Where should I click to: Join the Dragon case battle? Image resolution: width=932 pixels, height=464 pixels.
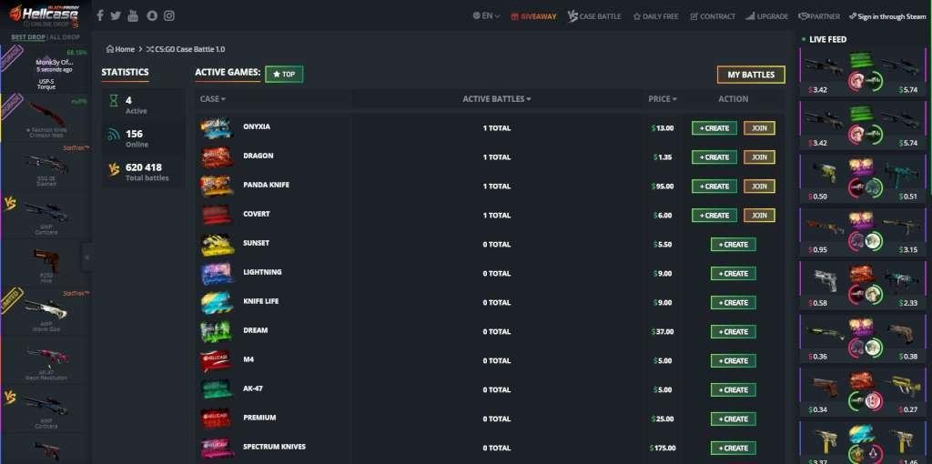[x=759, y=157]
